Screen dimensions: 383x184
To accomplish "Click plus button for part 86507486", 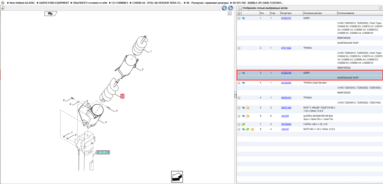I will click(239, 108).
